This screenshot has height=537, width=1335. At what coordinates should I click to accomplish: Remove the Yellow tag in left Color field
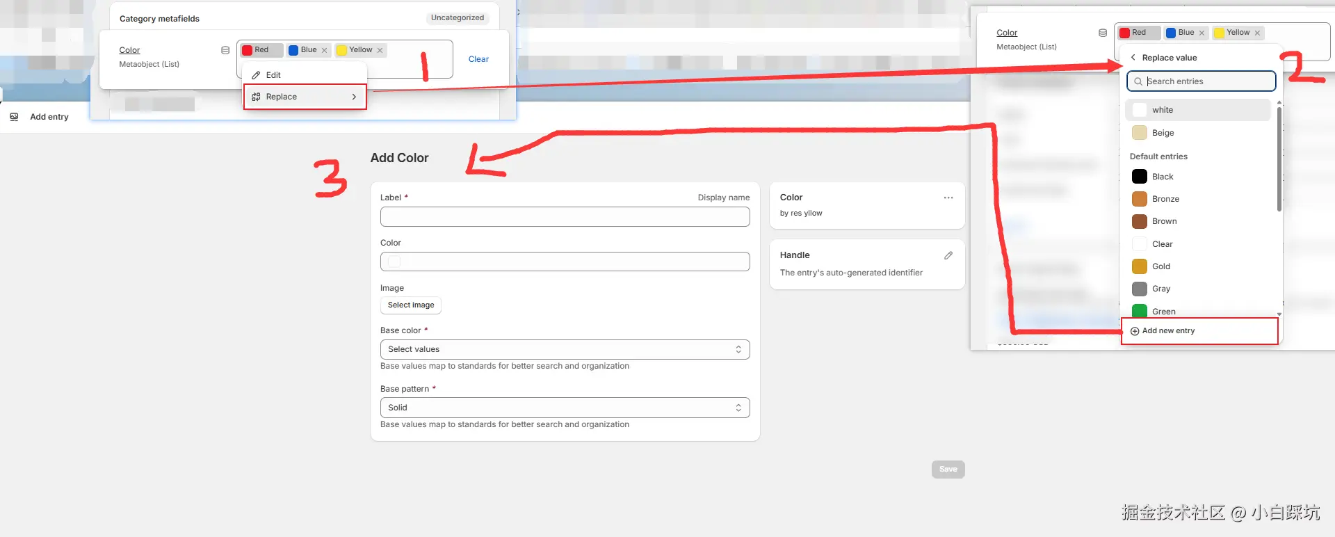tap(380, 50)
